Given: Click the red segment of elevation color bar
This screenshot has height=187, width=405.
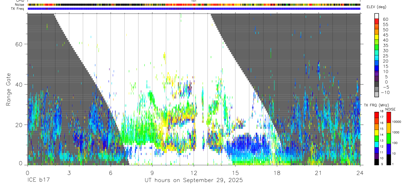Looking at the screenshot, I should tap(377, 21).
